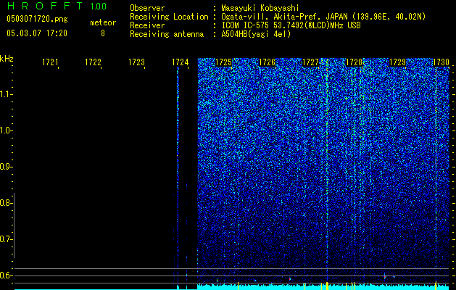Click the 1730 time marker

click(x=442, y=62)
